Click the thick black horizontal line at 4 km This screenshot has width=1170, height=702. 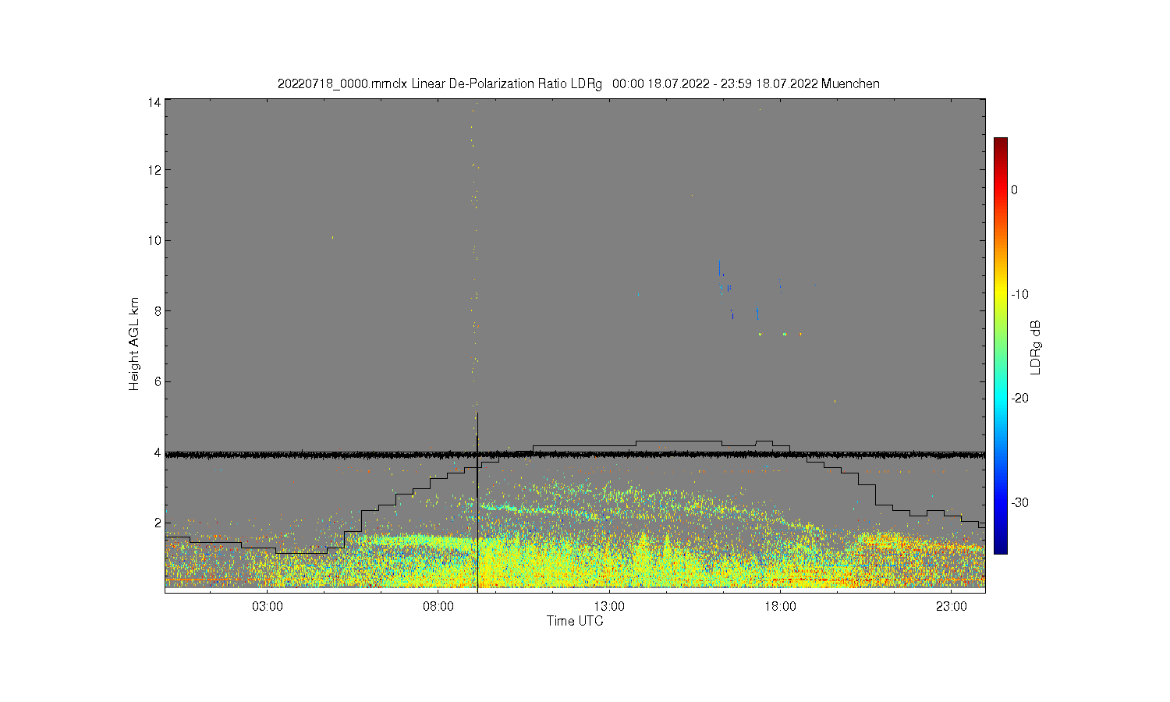pos(575,454)
